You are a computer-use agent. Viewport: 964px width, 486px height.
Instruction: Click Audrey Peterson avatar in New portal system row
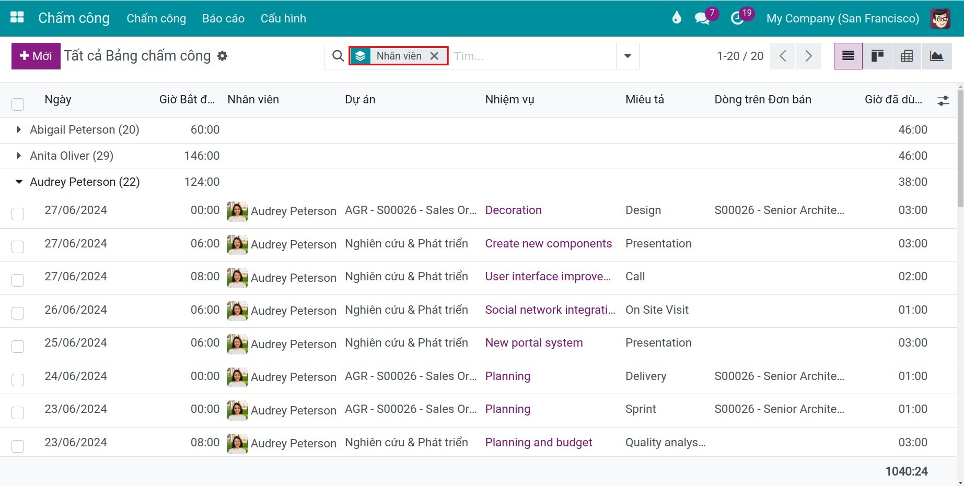click(237, 343)
